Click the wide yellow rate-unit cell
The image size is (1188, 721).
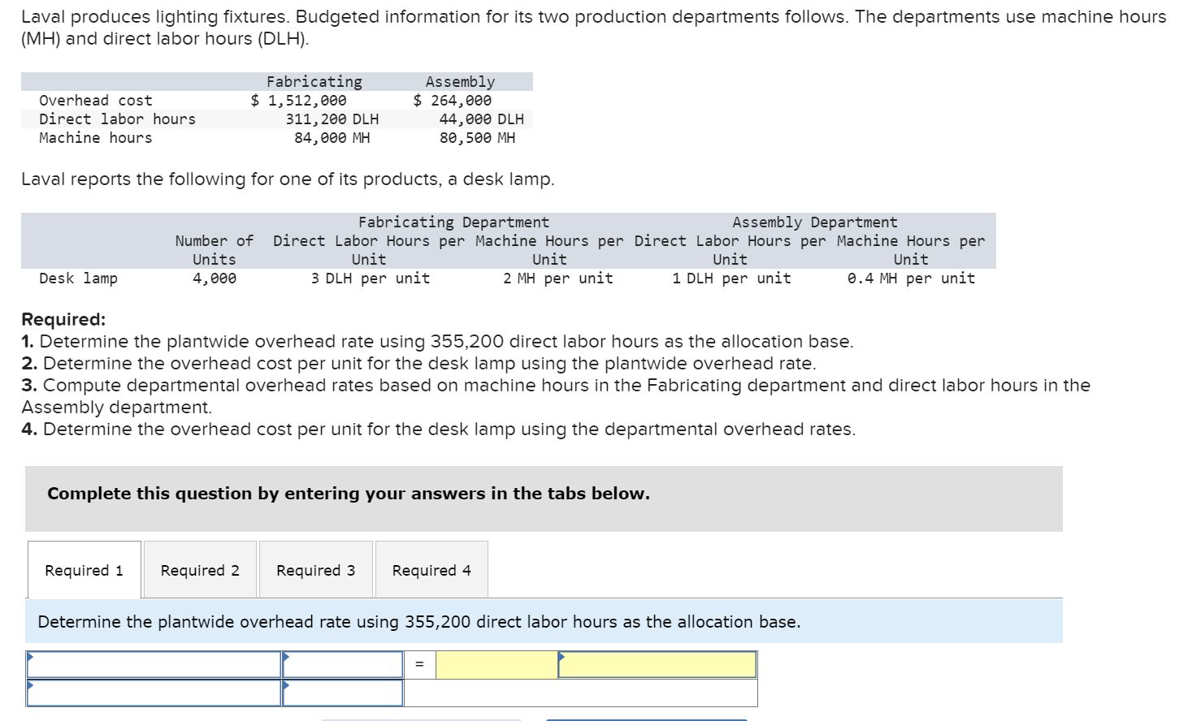click(657, 664)
